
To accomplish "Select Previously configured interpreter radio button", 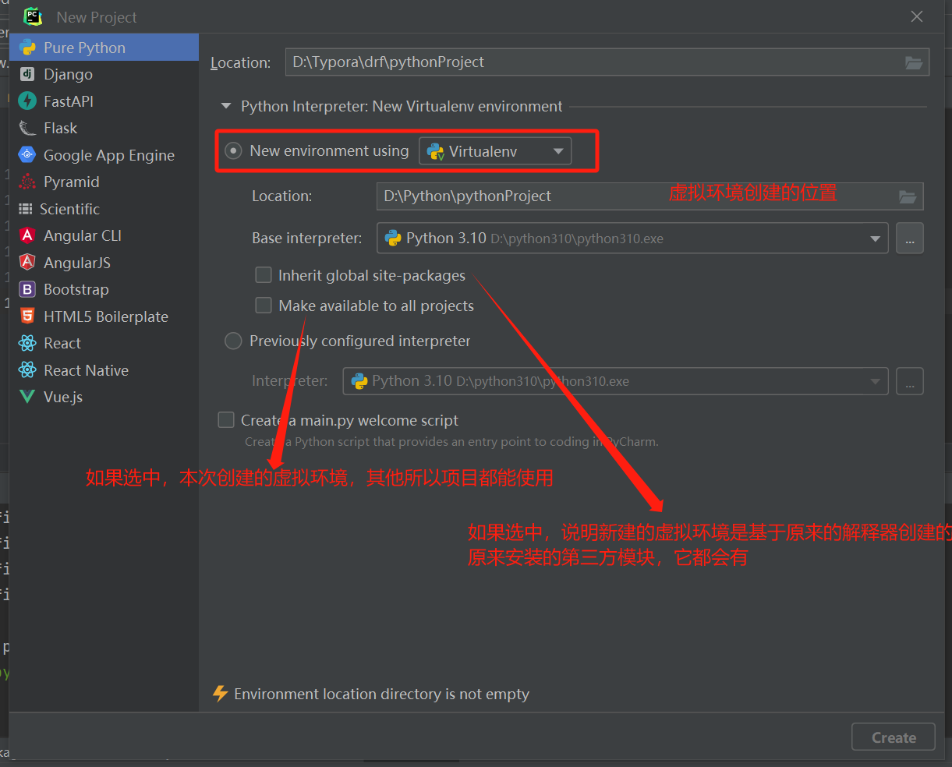I will click(233, 341).
